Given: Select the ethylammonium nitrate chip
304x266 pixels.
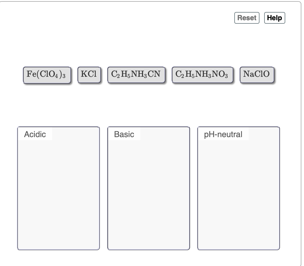Looking at the screenshot, I should tap(202, 74).
